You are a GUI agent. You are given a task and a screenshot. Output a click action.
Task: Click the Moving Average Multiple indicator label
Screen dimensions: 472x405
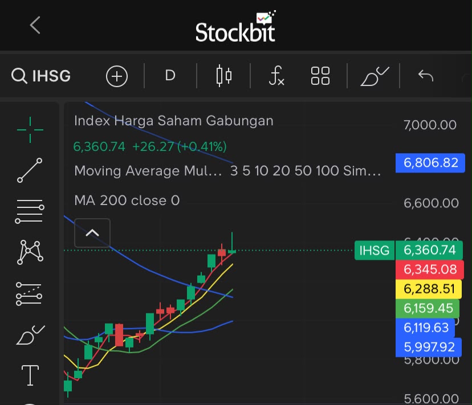(x=227, y=171)
